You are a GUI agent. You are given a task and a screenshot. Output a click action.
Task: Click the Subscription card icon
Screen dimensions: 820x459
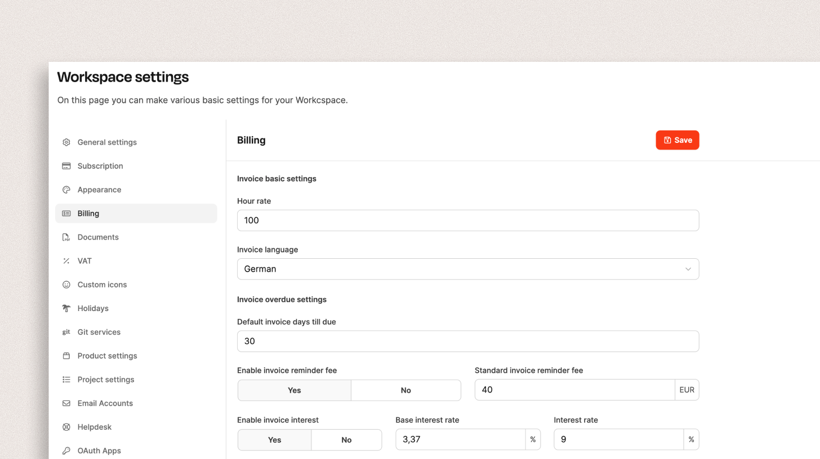pos(66,166)
